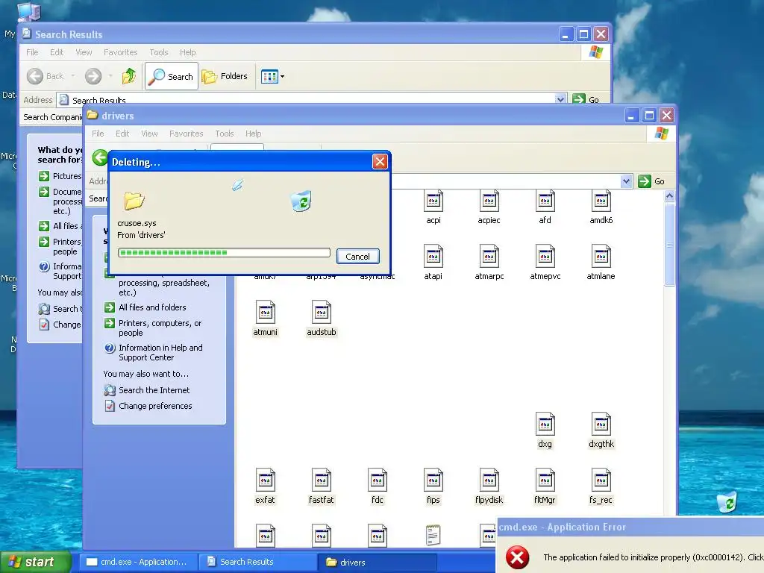Open Favorites menu in drivers window
This screenshot has height=573, width=764.
point(186,134)
